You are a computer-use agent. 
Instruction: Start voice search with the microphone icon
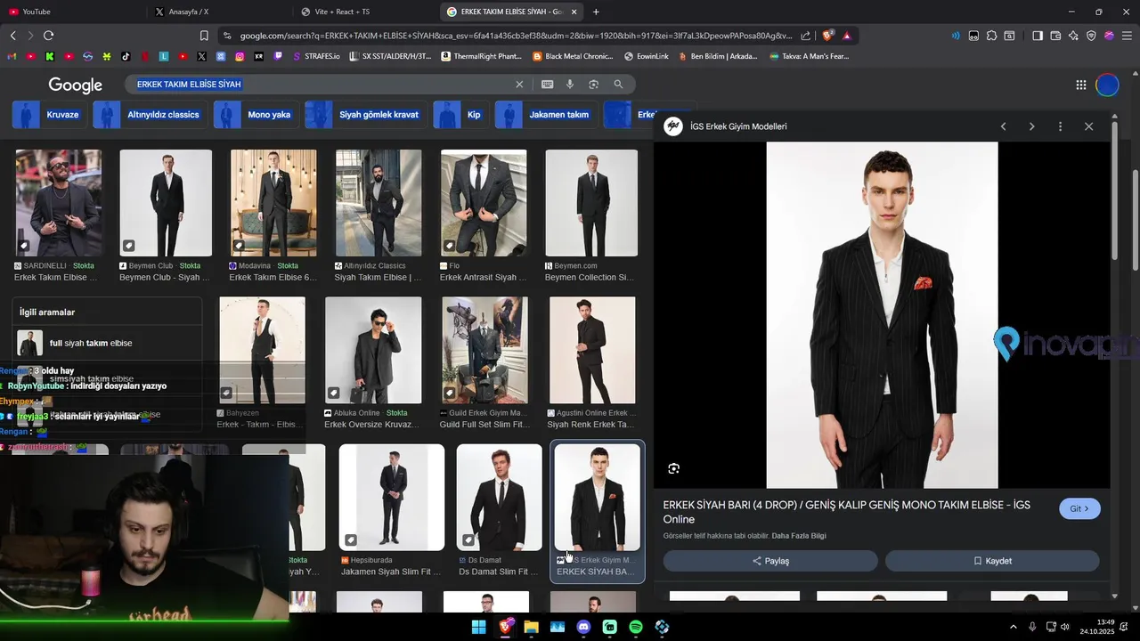coord(570,84)
